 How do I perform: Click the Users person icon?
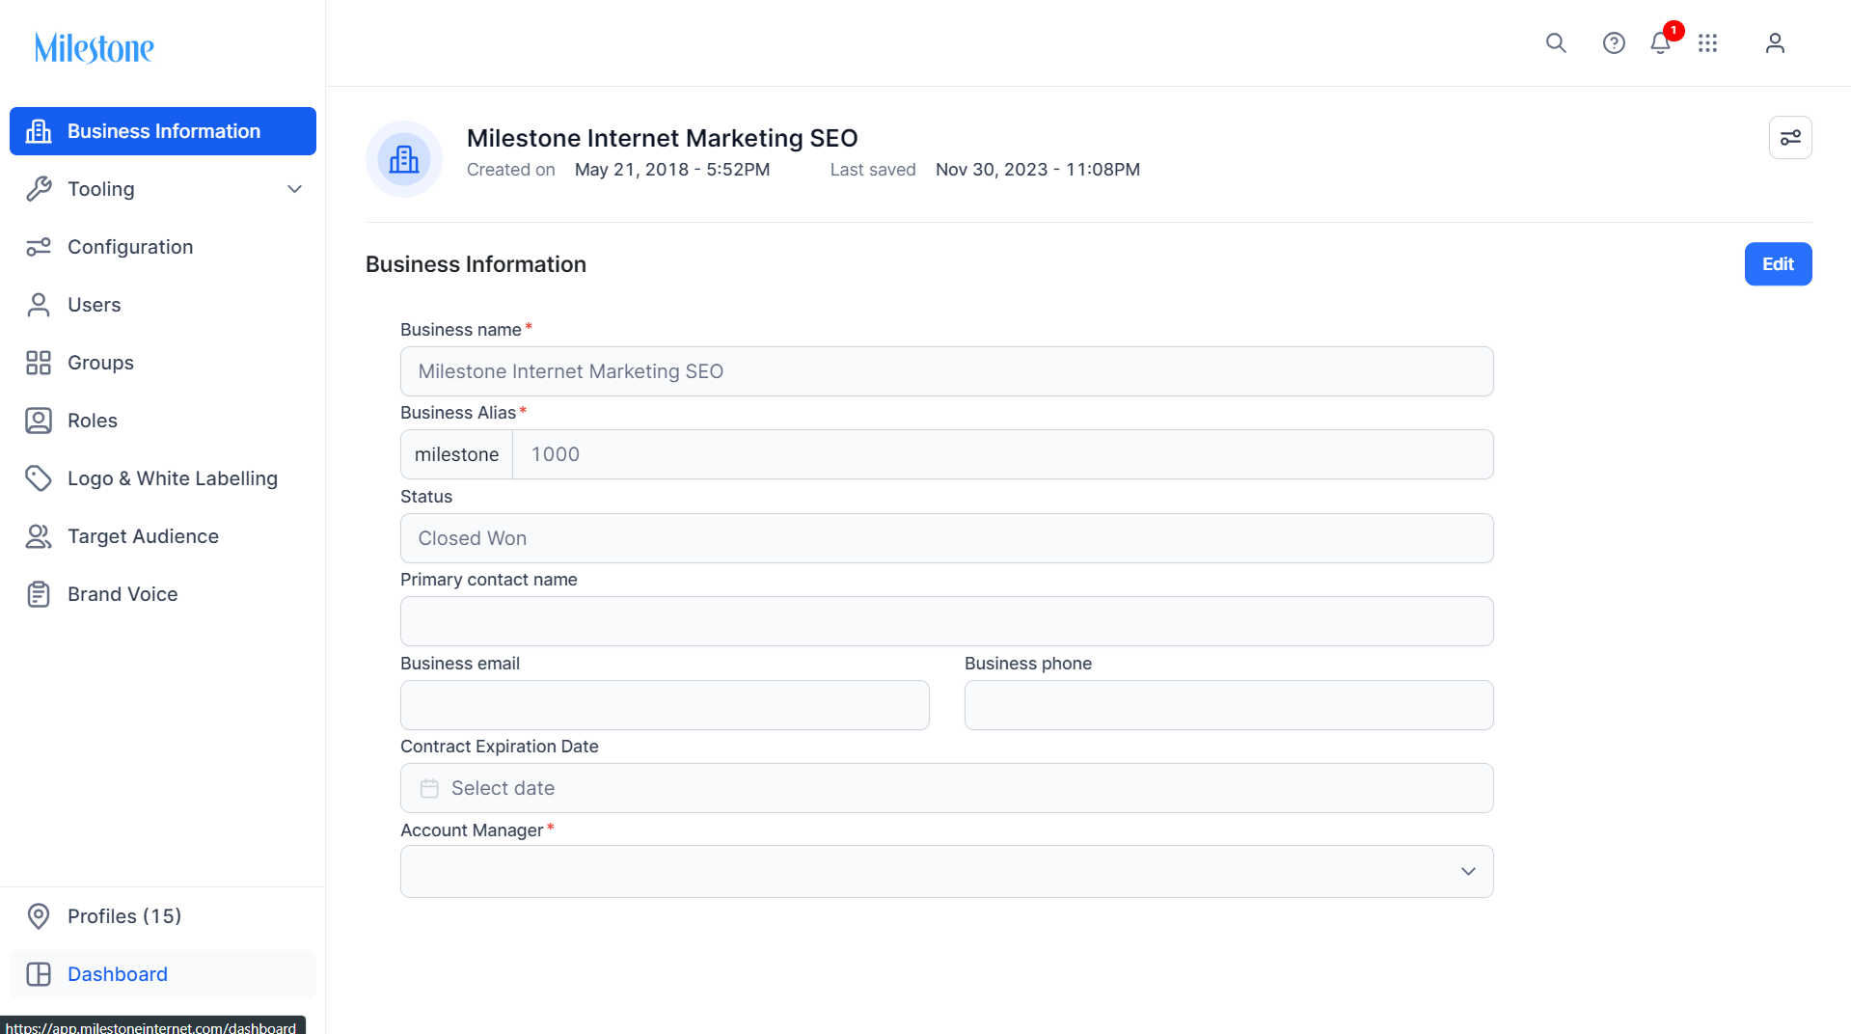(39, 305)
